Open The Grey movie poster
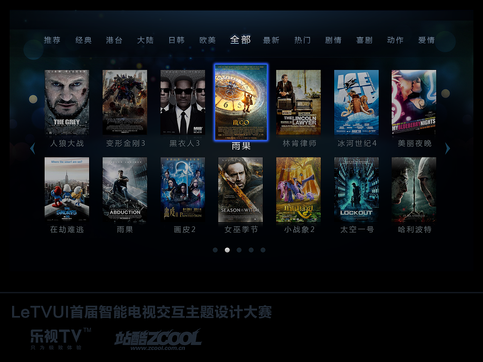This screenshot has width=483, height=362. point(67,102)
